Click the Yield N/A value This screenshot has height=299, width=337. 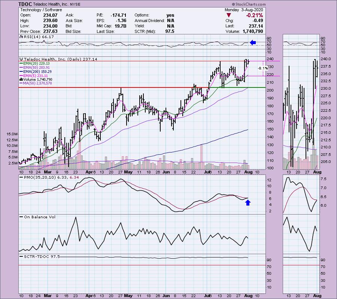(171, 26)
